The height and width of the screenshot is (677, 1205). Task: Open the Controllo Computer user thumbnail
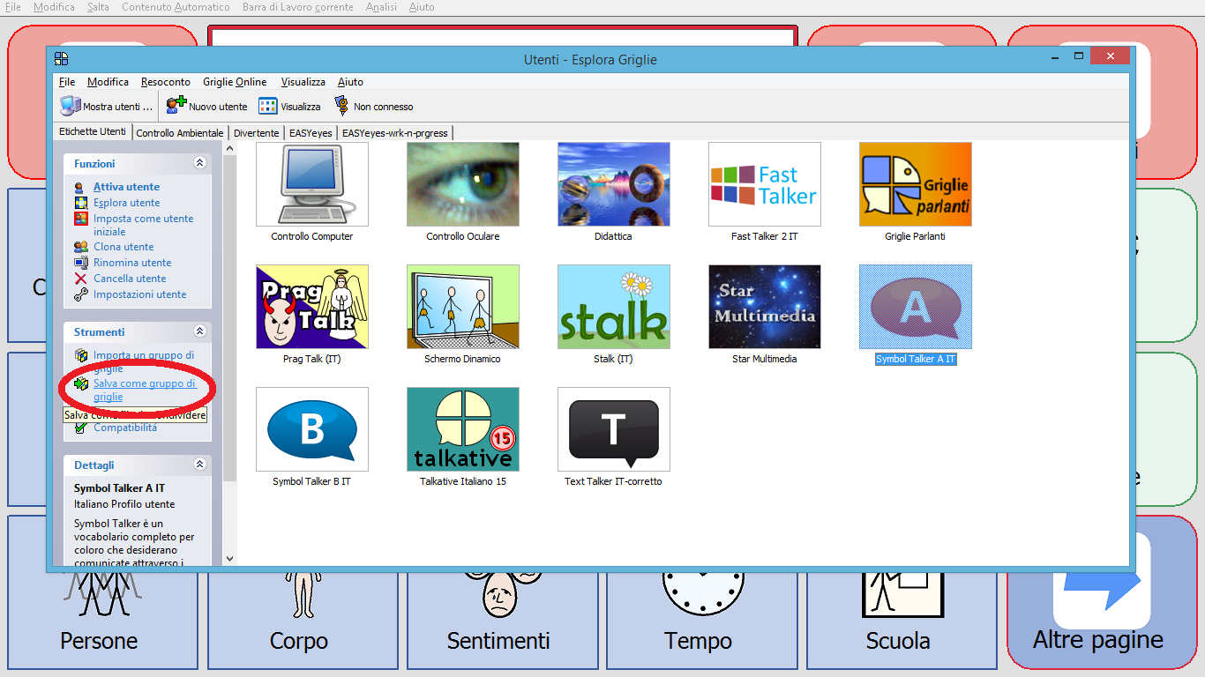tap(312, 184)
